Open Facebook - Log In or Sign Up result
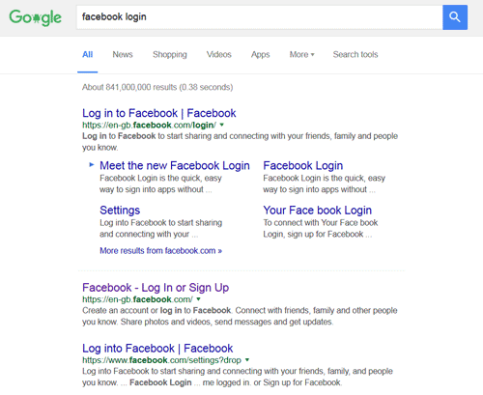 [156, 288]
